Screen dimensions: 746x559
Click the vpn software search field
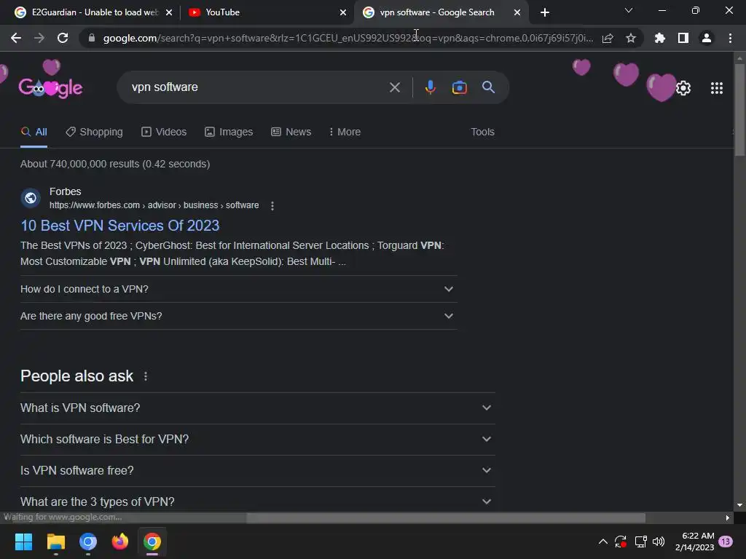[257, 87]
